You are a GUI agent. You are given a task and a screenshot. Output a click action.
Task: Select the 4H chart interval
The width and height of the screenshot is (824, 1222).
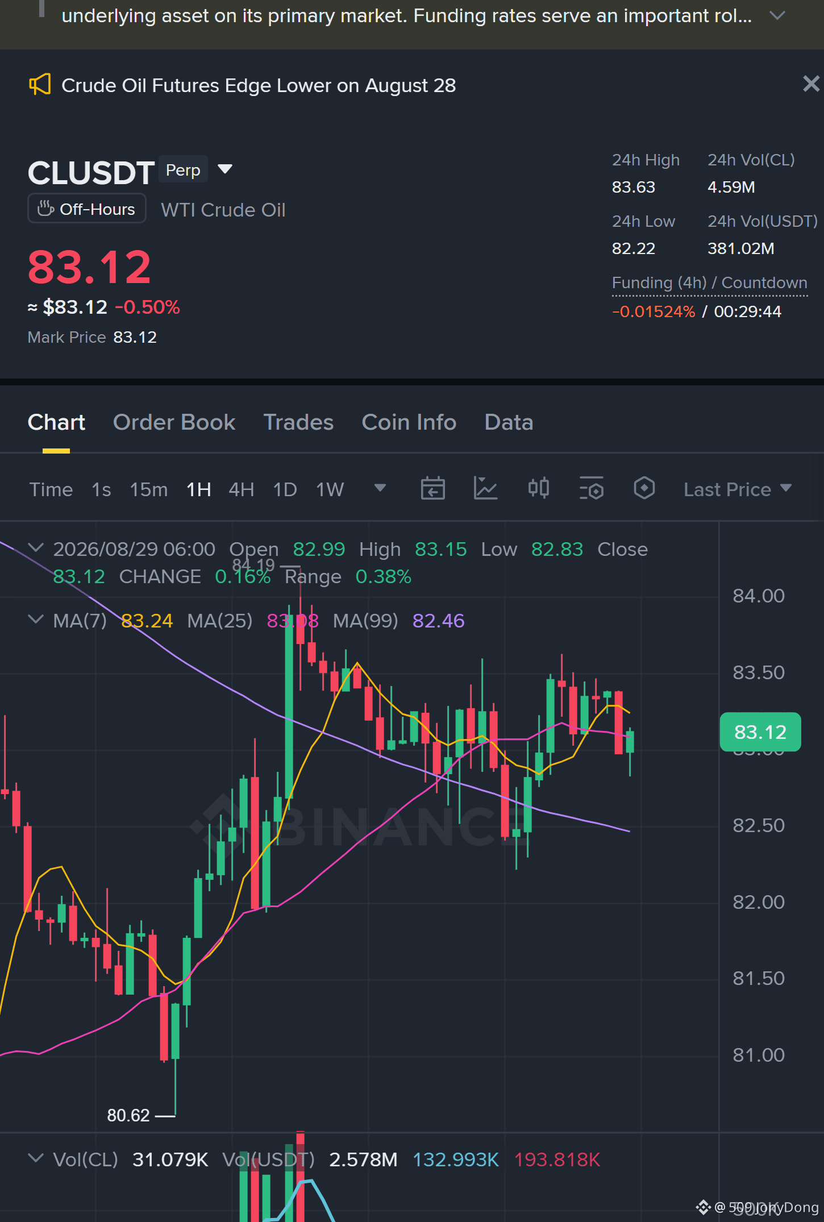point(242,489)
